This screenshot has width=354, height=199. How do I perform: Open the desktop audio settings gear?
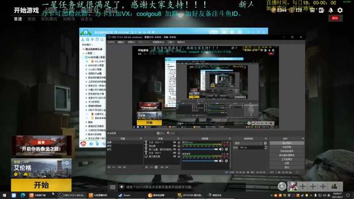(x=227, y=161)
